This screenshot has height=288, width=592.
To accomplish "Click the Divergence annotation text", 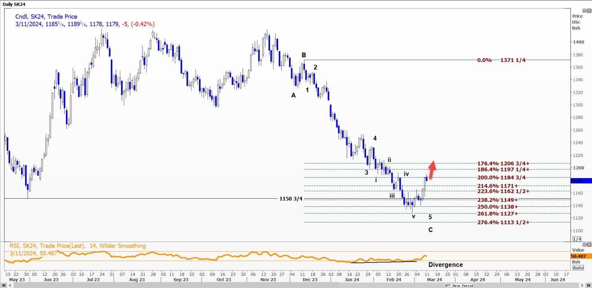I will tap(445, 265).
